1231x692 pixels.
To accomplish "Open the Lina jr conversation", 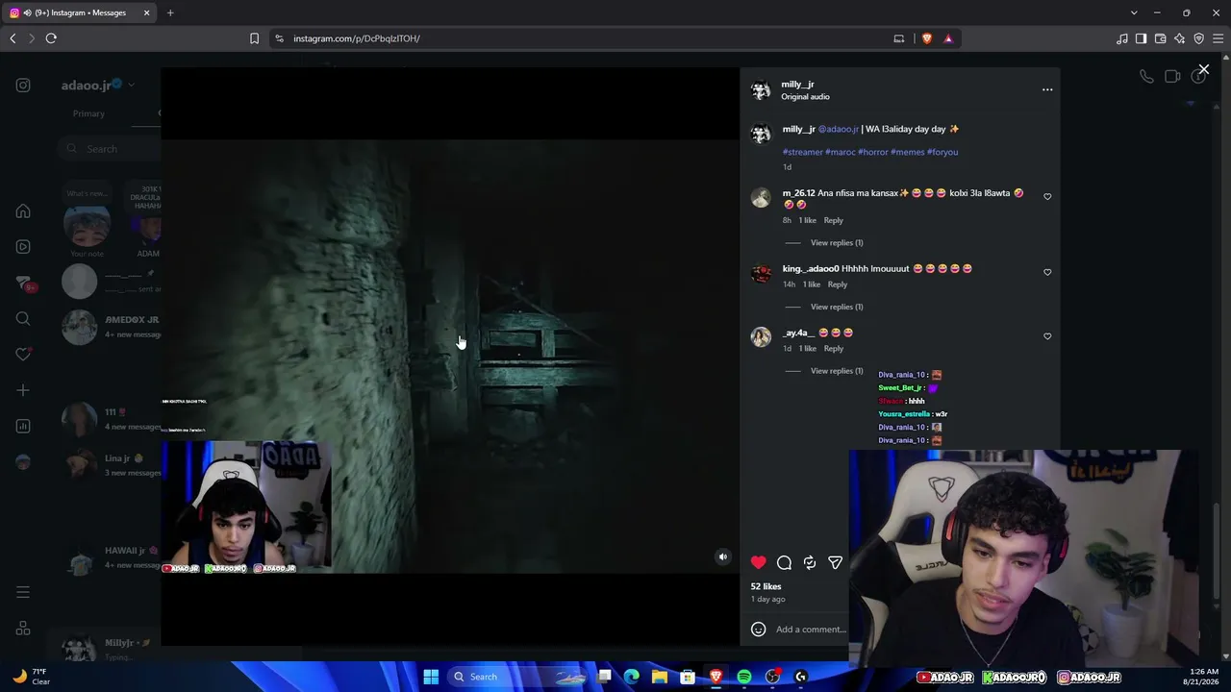I will click(x=111, y=465).
